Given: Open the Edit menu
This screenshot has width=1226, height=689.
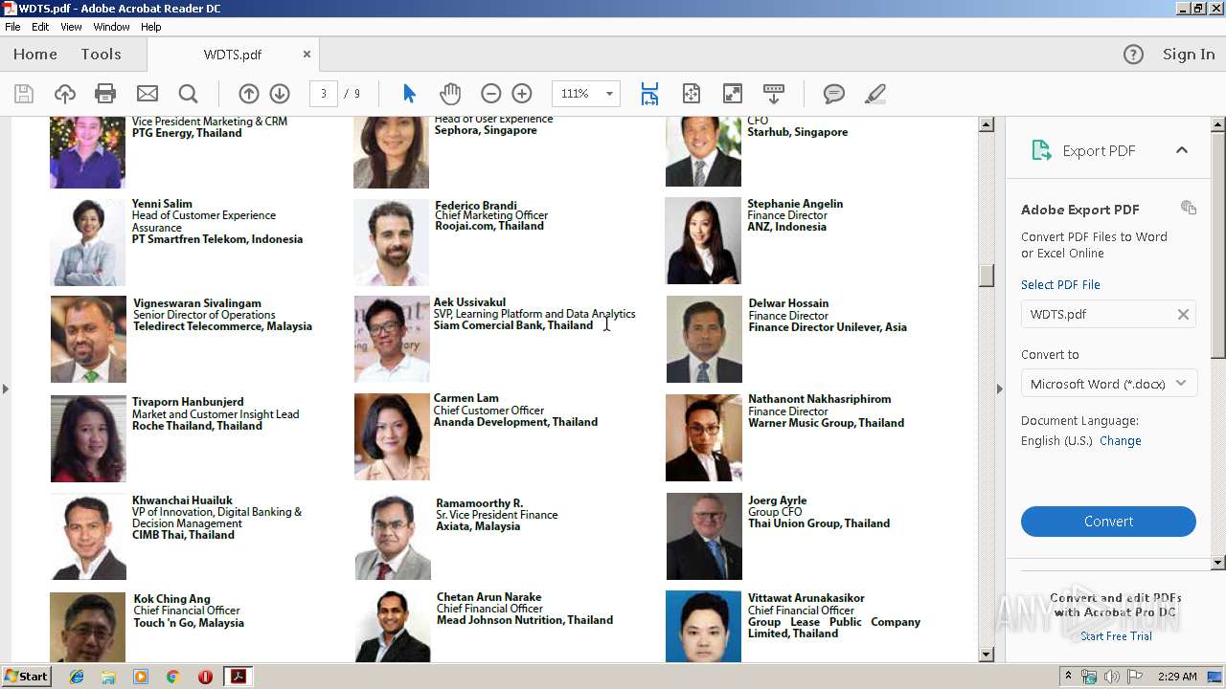Looking at the screenshot, I should click(x=40, y=27).
